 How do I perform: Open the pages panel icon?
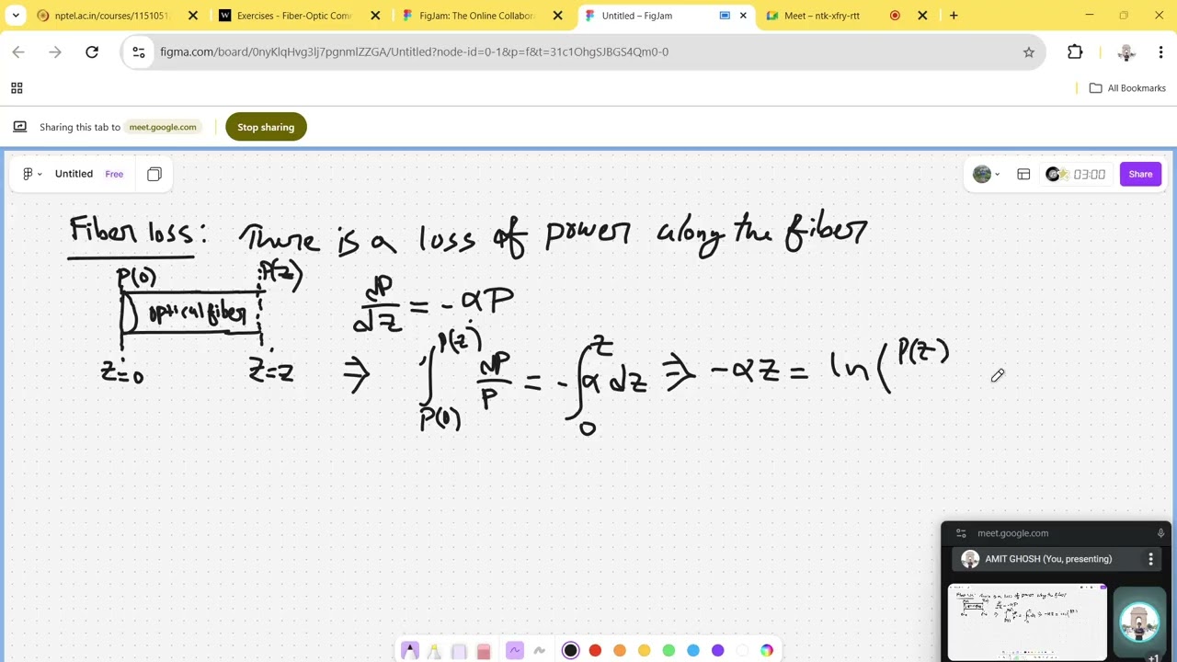pyautogui.click(x=154, y=174)
